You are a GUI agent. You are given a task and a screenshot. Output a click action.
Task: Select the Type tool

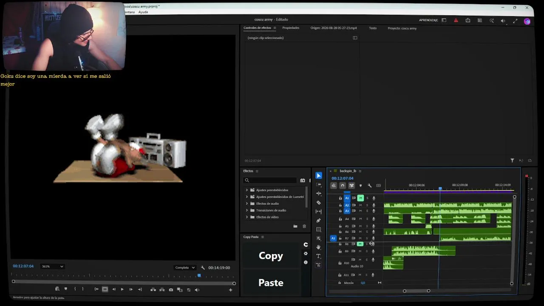319,256
